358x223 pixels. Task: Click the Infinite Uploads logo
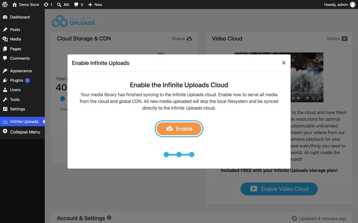coord(73,21)
